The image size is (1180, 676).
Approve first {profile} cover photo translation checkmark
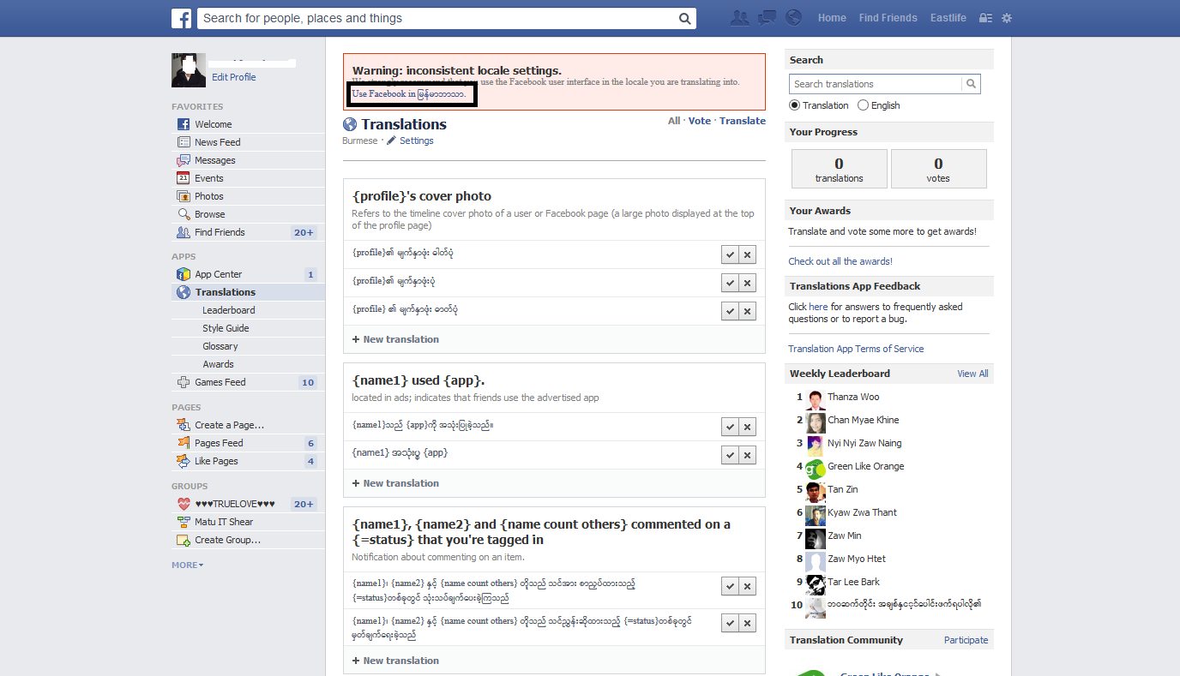pyautogui.click(x=730, y=254)
